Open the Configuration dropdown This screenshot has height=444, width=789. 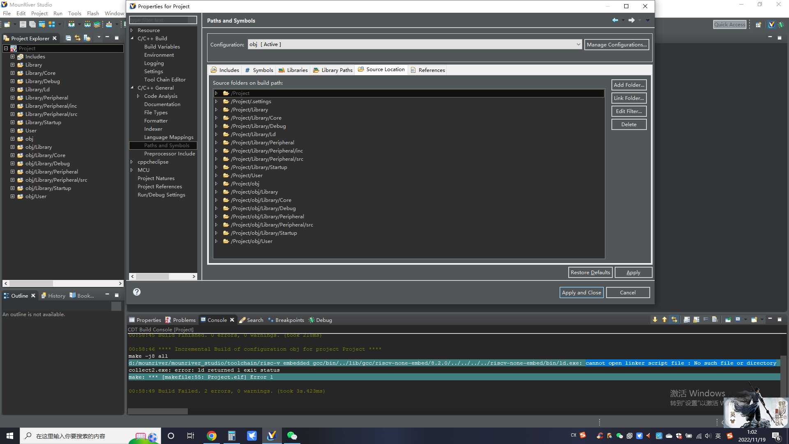coord(578,44)
